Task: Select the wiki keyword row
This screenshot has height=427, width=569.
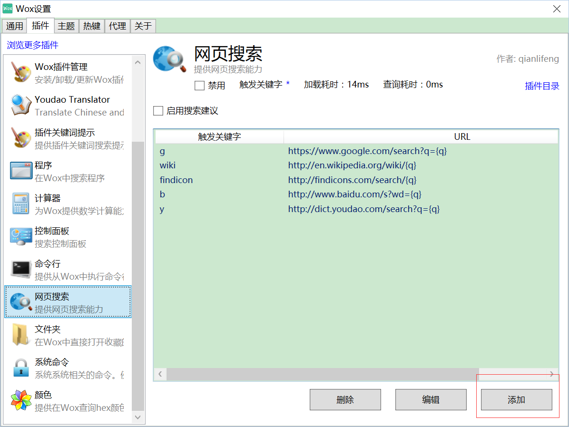Action: coord(356,165)
